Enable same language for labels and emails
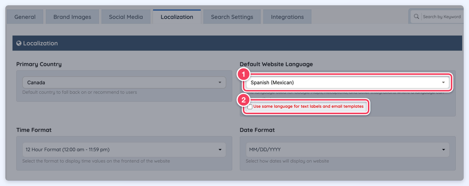The image size is (469, 186). click(250, 107)
